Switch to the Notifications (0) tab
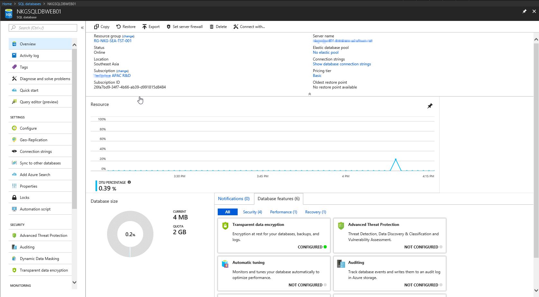This screenshot has width=539, height=297. (x=234, y=199)
